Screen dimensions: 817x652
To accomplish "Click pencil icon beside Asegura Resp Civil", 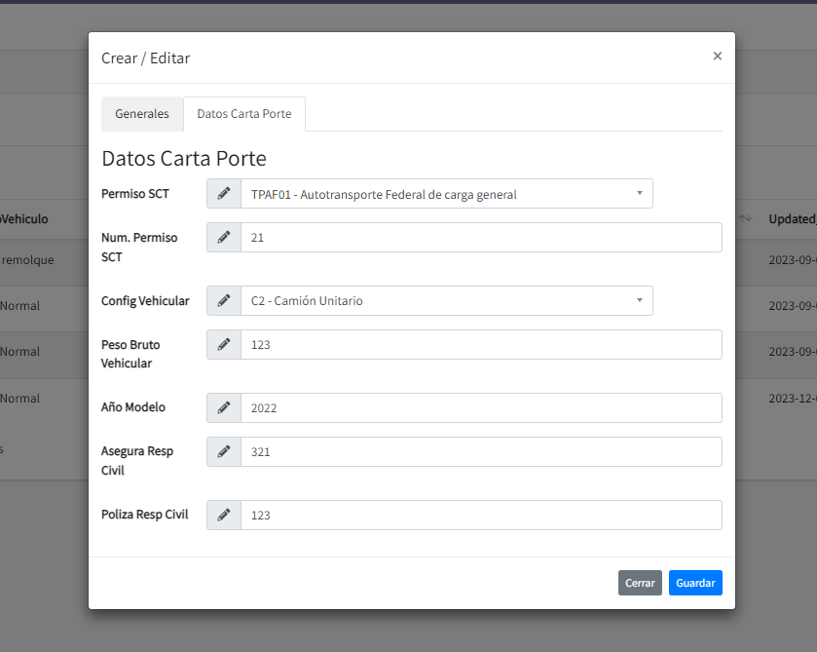I will coord(224,452).
